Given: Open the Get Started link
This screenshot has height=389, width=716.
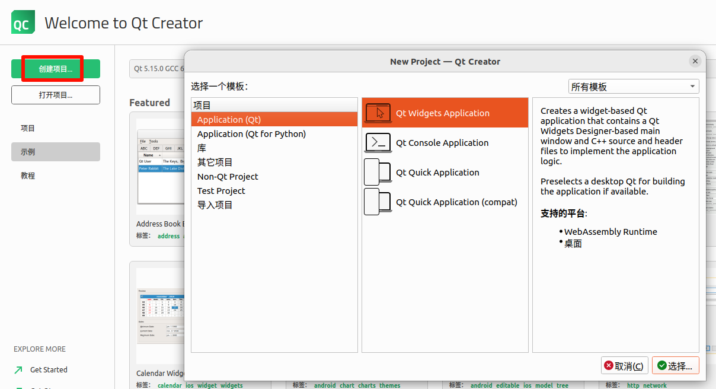Looking at the screenshot, I should tap(49, 369).
